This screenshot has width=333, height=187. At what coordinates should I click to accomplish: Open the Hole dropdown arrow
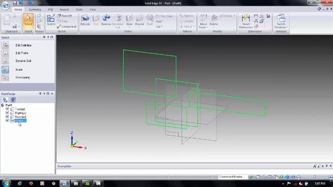[x=129, y=27]
